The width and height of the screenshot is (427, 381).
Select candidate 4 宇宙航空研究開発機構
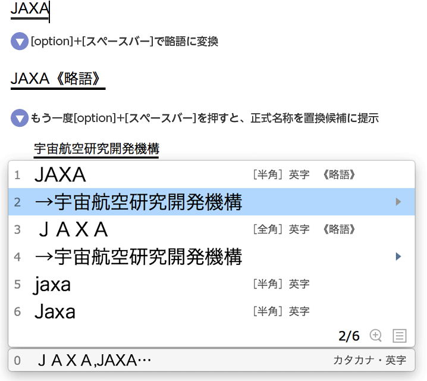click(x=212, y=257)
